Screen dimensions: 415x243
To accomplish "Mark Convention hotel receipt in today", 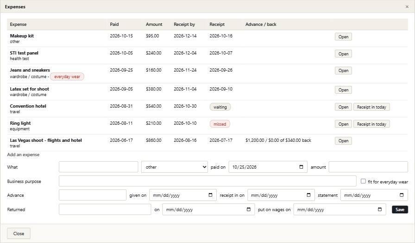I will click(371, 107).
